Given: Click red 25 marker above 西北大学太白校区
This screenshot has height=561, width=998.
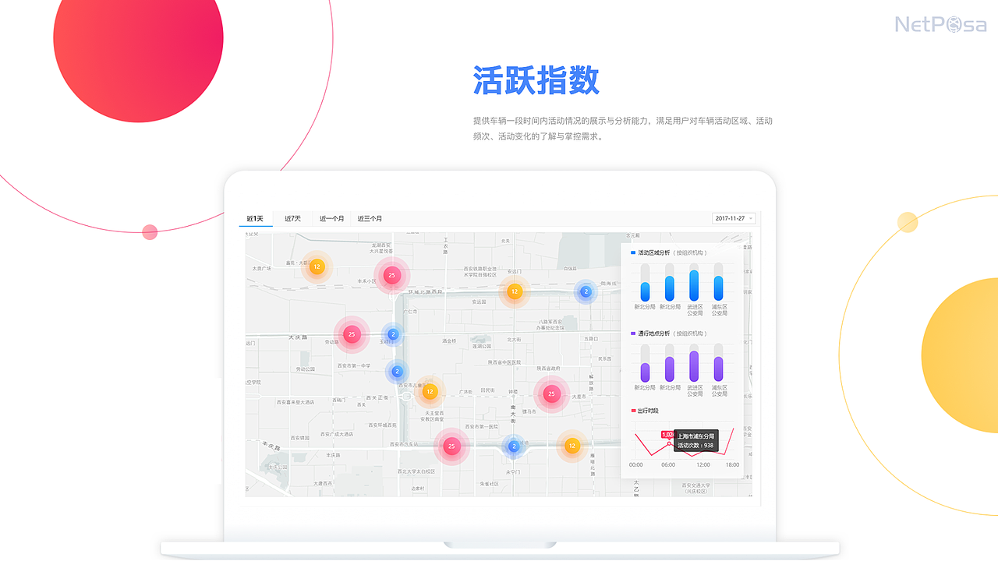Looking at the screenshot, I should coord(451,446).
